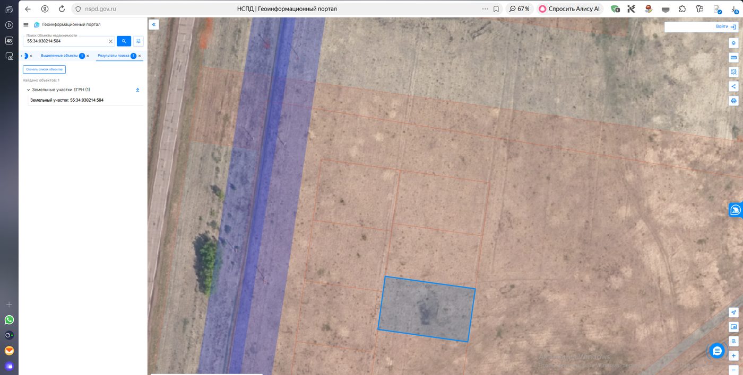The width and height of the screenshot is (743, 375).
Task: Share the current map view
Action: click(733, 86)
